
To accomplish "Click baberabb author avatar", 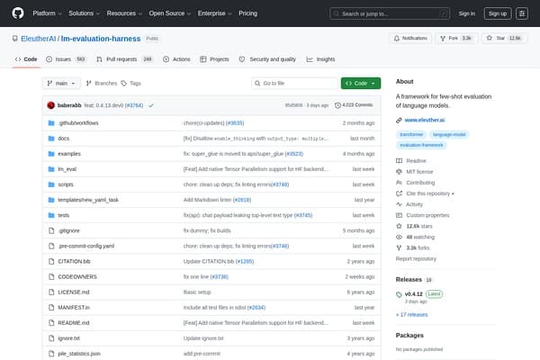I will [x=51, y=105].
